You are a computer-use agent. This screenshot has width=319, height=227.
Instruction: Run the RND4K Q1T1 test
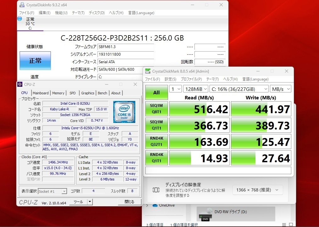click(x=156, y=158)
